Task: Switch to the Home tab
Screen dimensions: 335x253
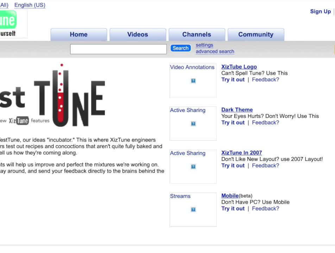Action: click(78, 34)
